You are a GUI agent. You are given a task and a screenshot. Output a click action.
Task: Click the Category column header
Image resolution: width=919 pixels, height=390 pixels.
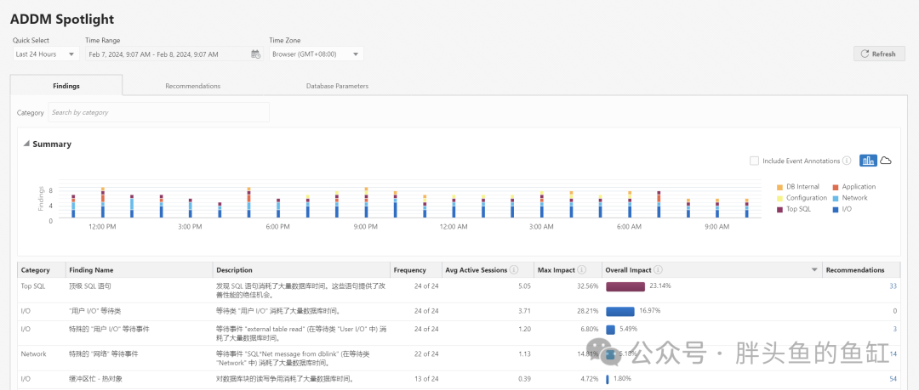tap(41, 270)
